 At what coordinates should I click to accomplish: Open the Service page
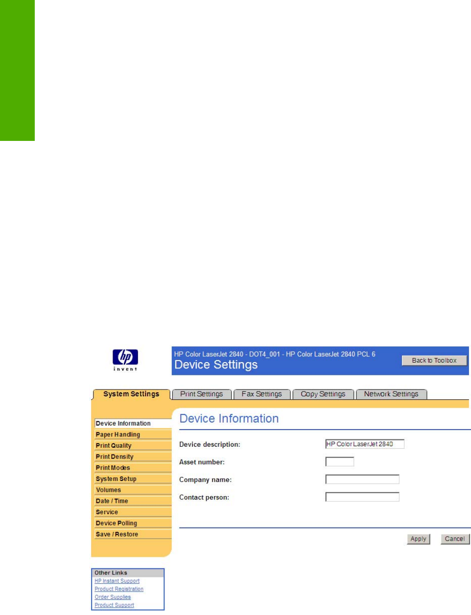click(x=133, y=512)
